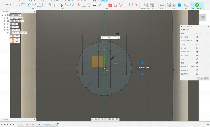Toggle the スケッチ グリッド checkbox
This screenshot has width=210, height=127.
pos(197,41)
